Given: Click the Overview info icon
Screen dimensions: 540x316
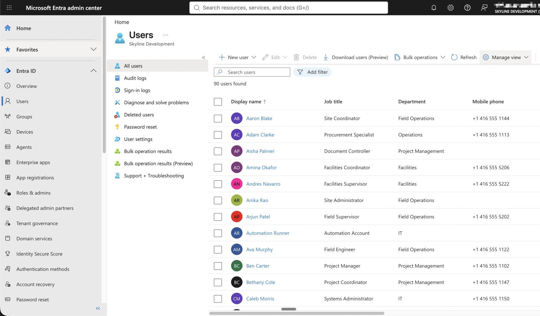Looking at the screenshot, I should pyautogui.click(x=8, y=86).
